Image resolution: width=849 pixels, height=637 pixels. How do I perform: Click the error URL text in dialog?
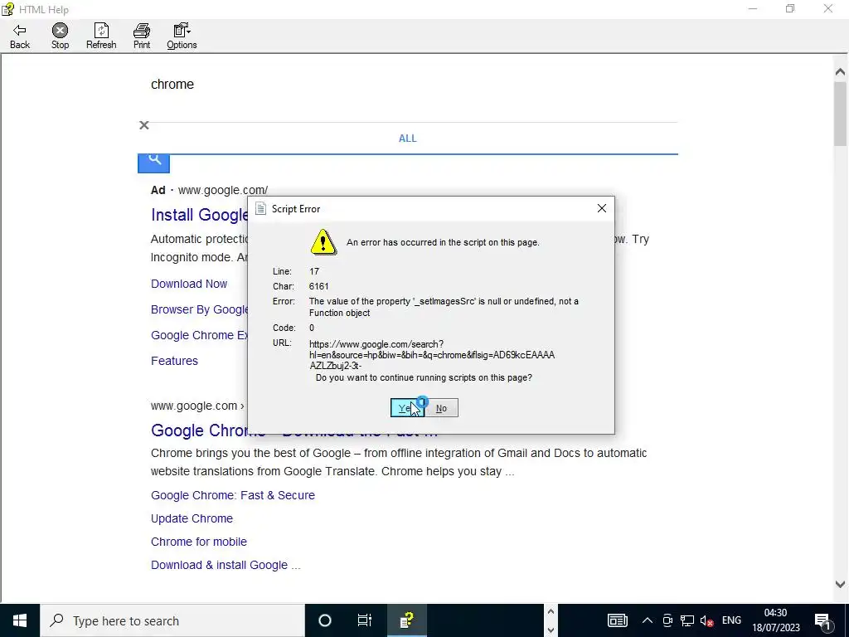pyautogui.click(x=432, y=355)
